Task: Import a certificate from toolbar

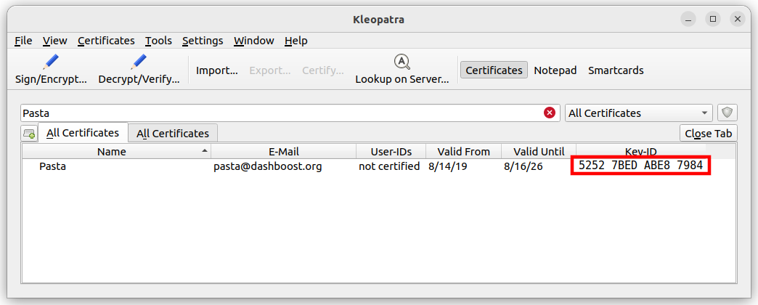Action: tap(216, 70)
